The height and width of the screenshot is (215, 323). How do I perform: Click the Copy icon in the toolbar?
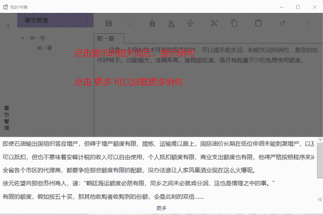pos(234,23)
